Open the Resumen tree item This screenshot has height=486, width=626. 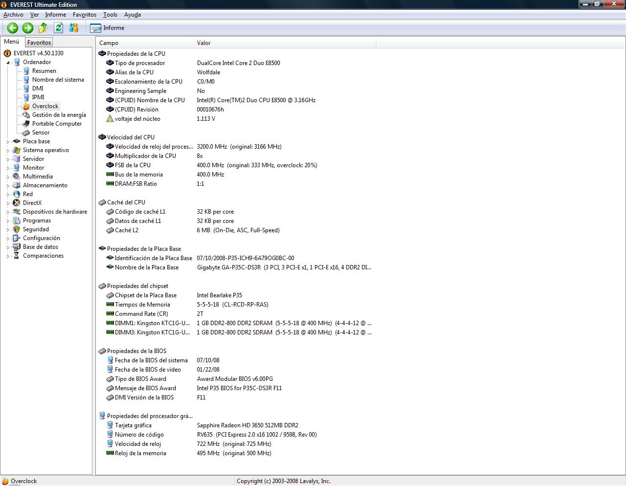click(44, 71)
